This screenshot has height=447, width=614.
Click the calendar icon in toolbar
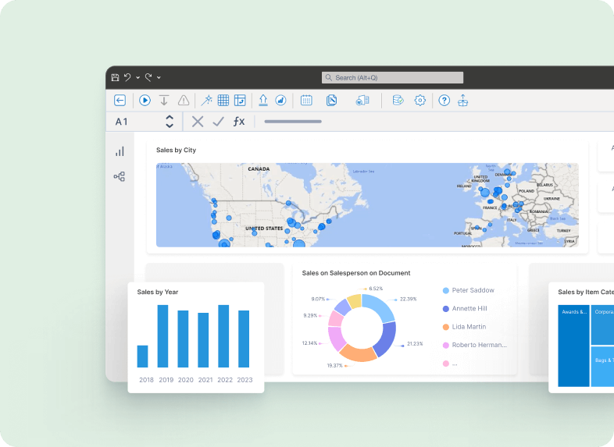coord(306,101)
